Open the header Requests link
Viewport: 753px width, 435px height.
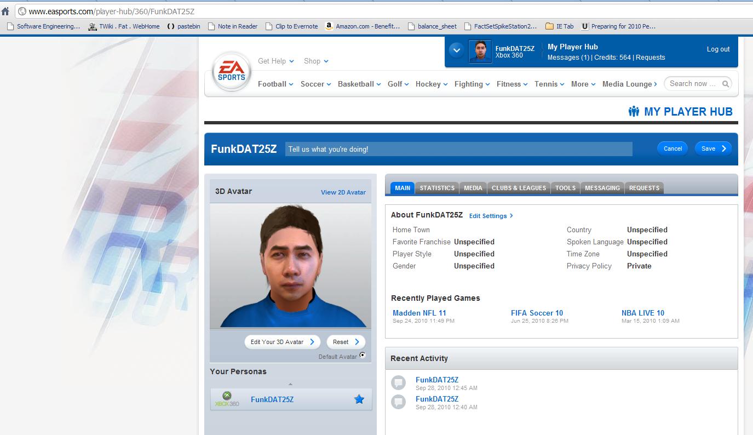[651, 57]
